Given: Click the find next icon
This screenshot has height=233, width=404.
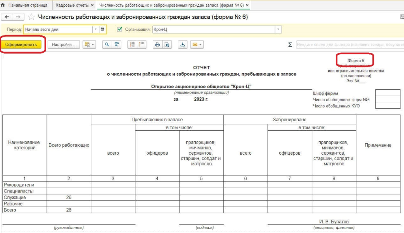Looking at the screenshot, I should pos(116,44).
